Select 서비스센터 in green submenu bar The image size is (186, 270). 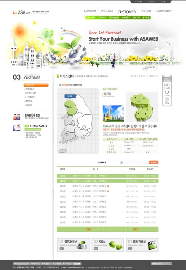[91, 18]
